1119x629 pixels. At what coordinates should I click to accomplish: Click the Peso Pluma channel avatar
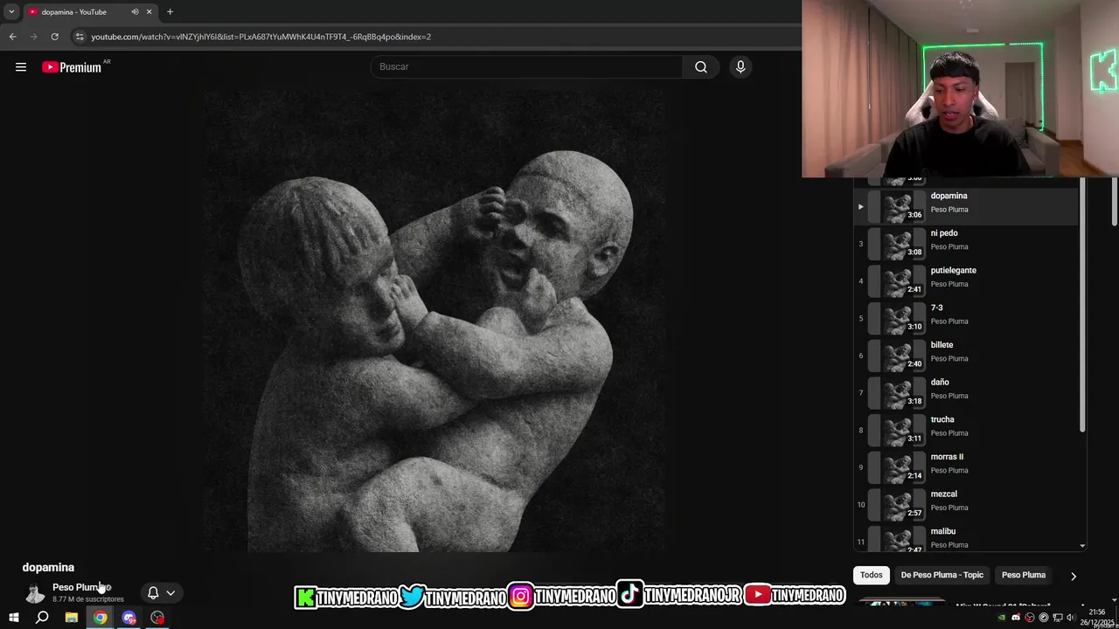[35, 593]
